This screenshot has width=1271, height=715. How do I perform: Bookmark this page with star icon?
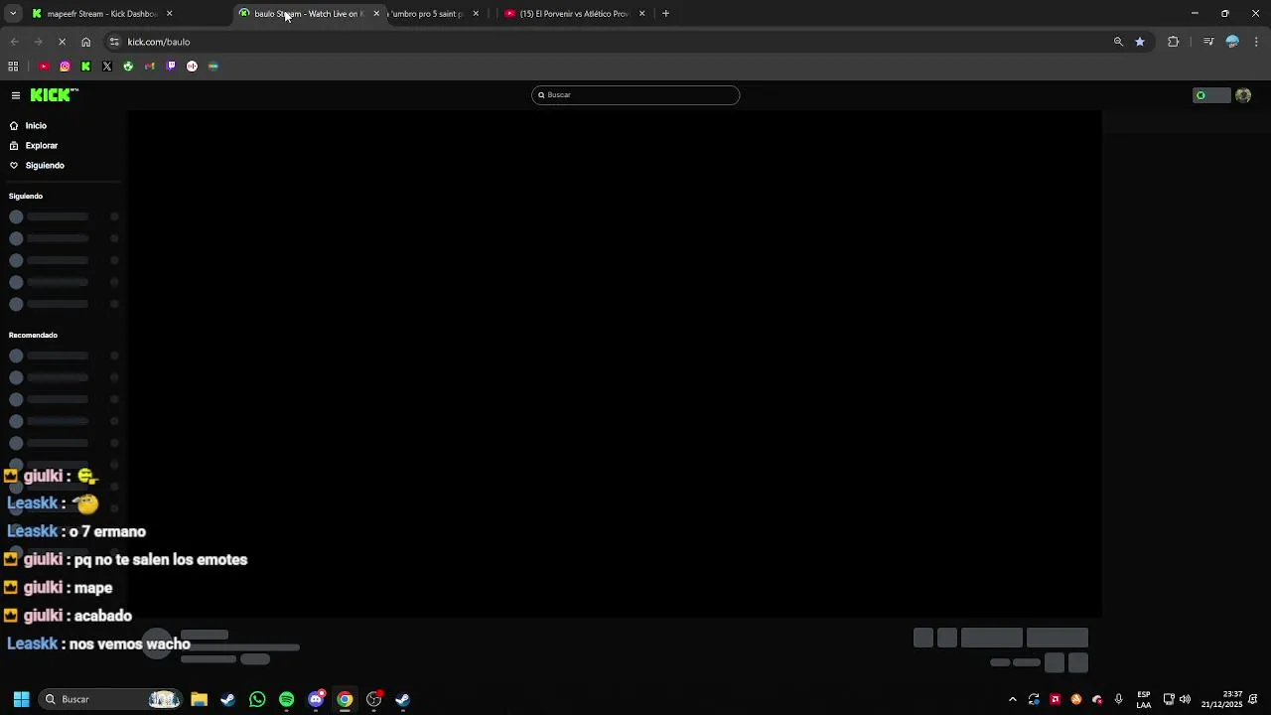click(x=1140, y=42)
